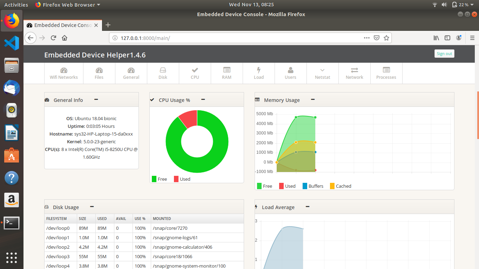
Task: Reload the current page
Action: tap(53, 38)
